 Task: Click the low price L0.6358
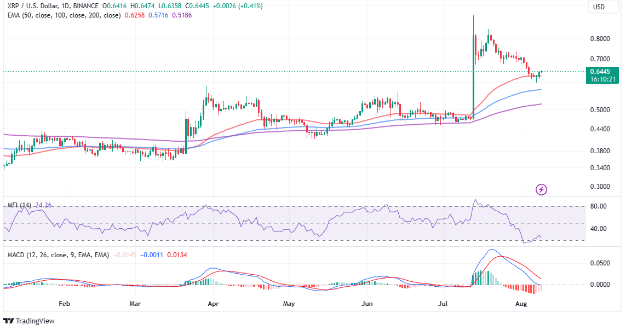pos(170,6)
